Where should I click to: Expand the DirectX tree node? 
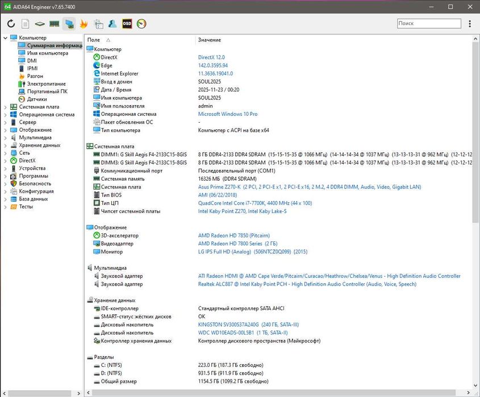[x=5, y=161]
